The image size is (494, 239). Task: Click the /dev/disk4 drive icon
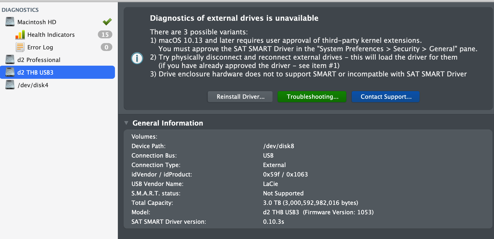(x=10, y=85)
